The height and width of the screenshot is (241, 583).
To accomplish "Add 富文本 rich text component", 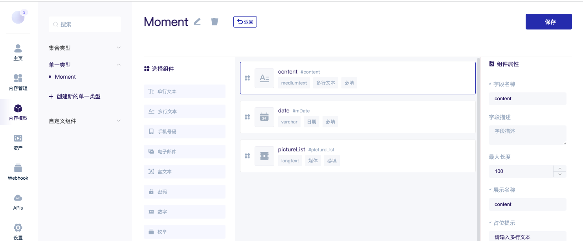I will click(x=185, y=171).
